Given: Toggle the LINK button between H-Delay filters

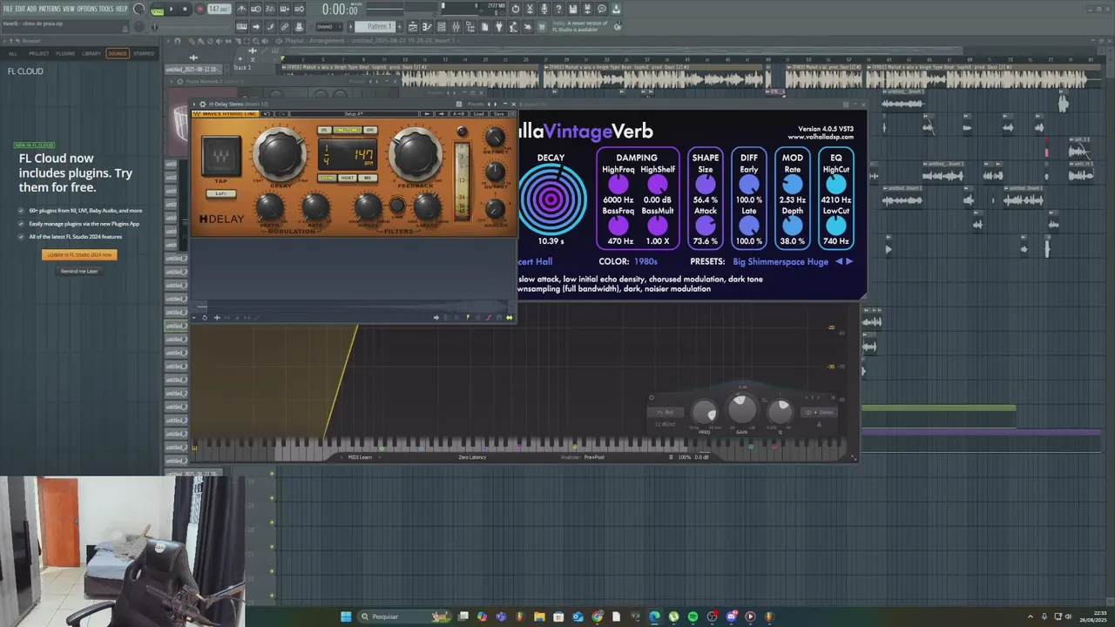Looking at the screenshot, I should click(397, 206).
